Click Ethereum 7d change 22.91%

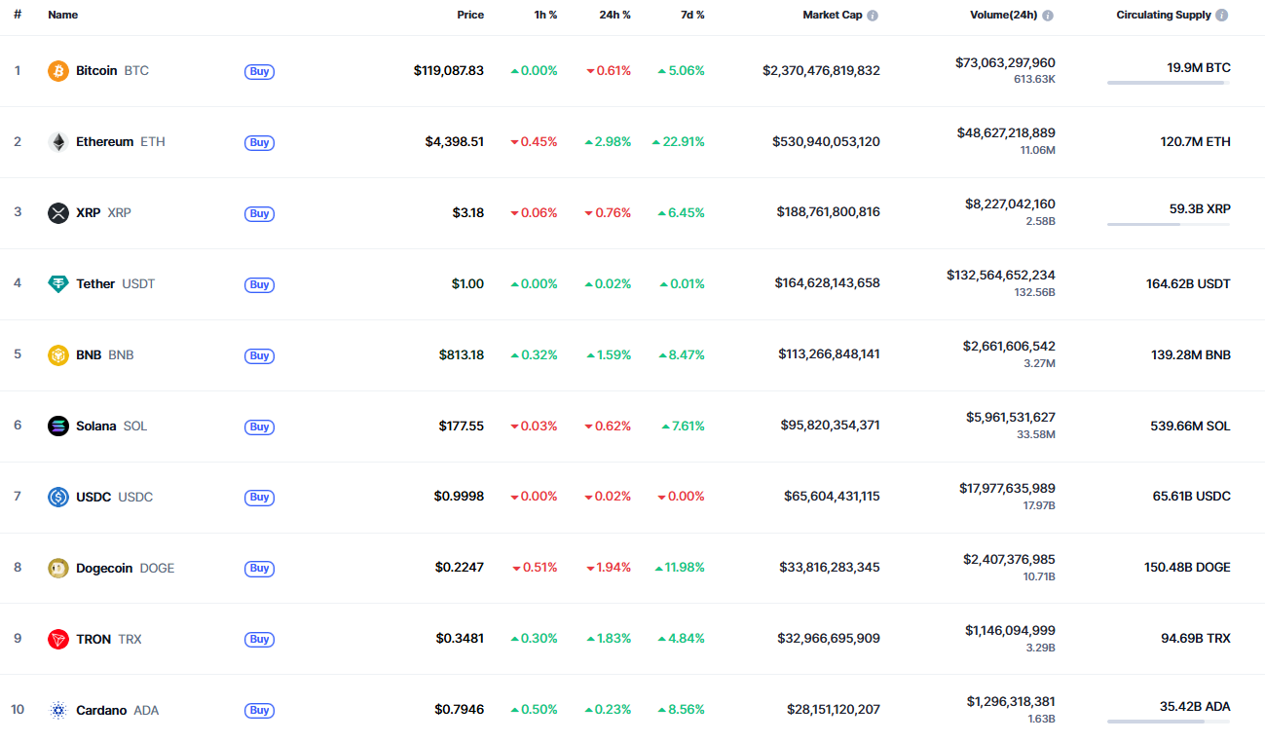[679, 142]
